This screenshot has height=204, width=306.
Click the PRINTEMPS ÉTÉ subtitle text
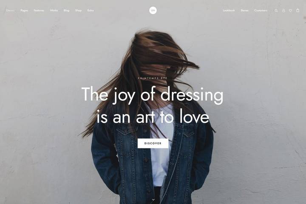click(x=153, y=78)
